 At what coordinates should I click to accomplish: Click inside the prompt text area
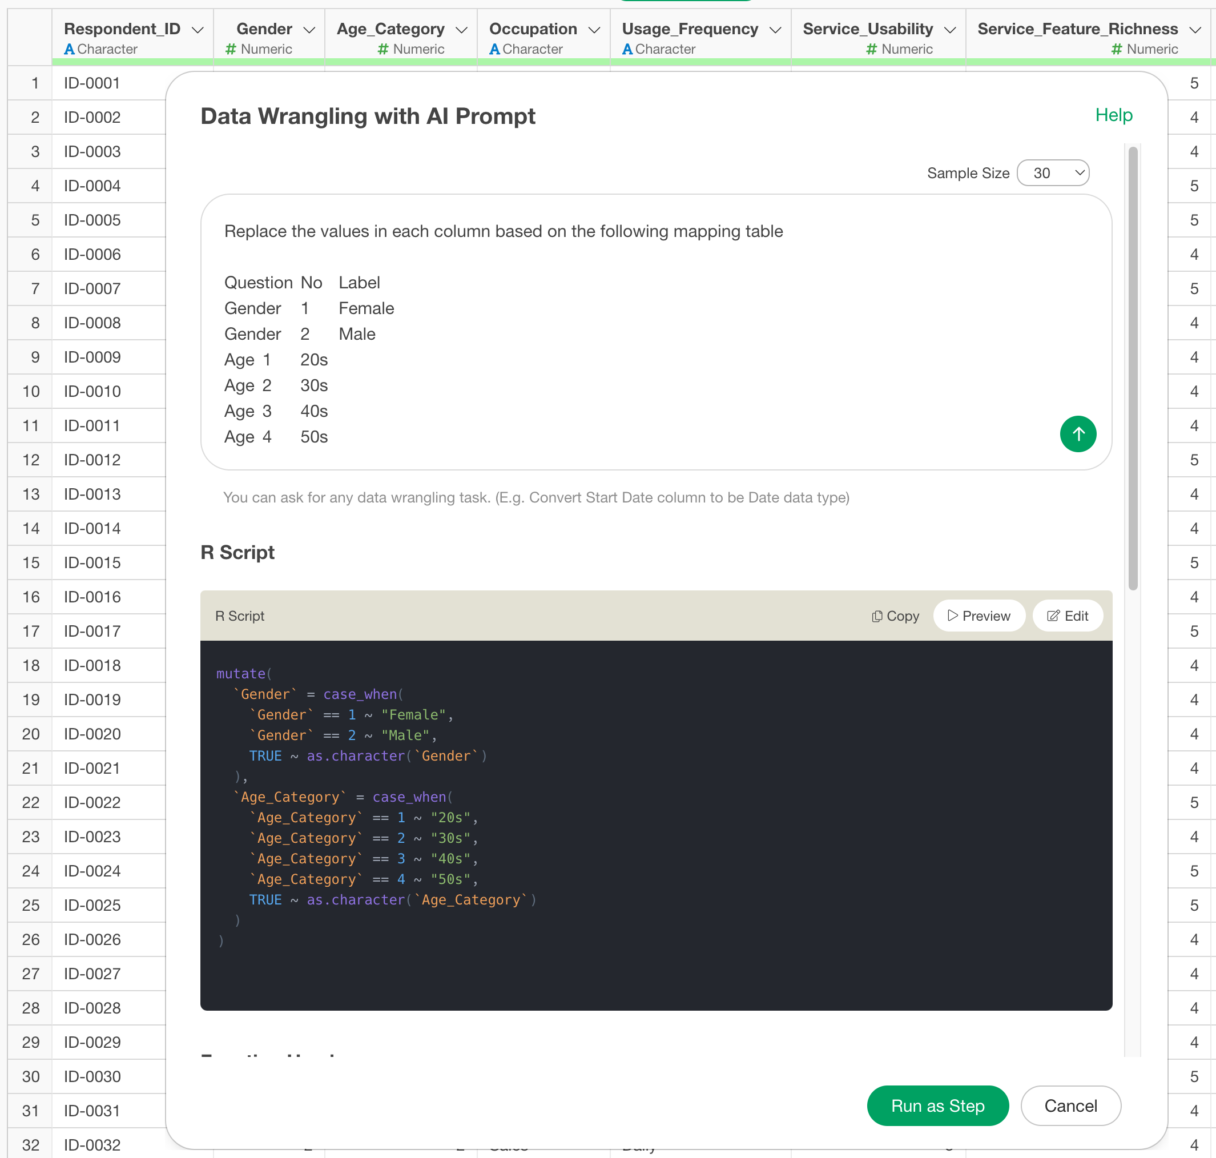[617, 345]
